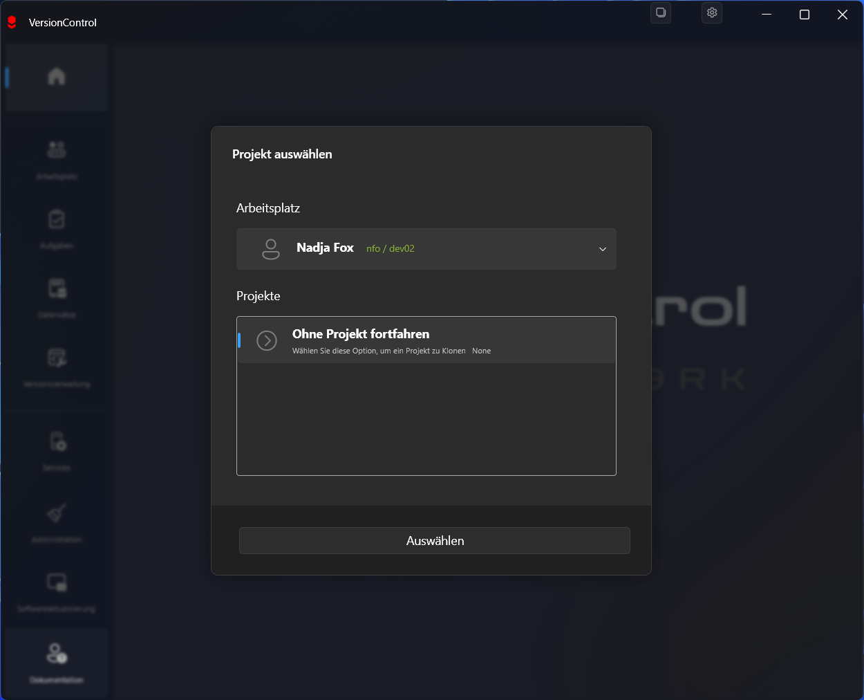This screenshot has height=700, width=864.
Task: Open settings via the gear icon
Action: (x=712, y=13)
